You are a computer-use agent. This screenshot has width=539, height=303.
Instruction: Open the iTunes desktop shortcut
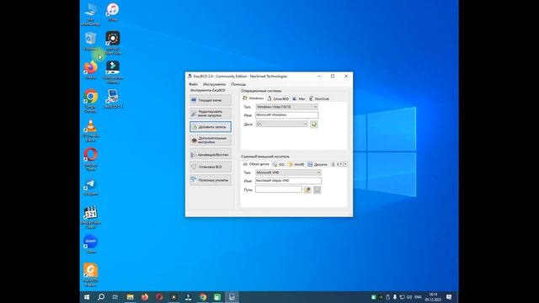[113, 13]
